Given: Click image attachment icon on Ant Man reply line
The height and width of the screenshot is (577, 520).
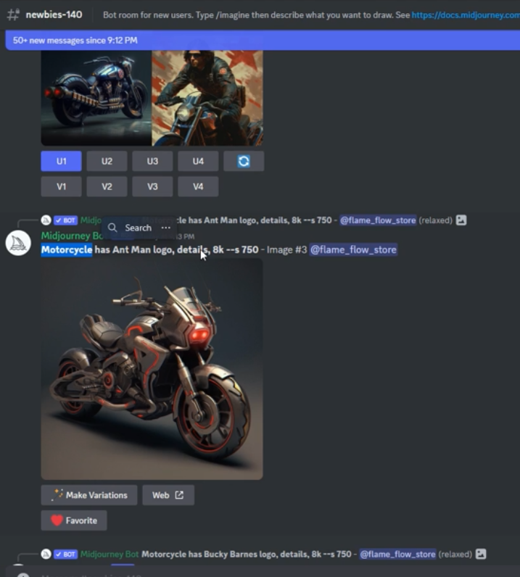Looking at the screenshot, I should [461, 220].
